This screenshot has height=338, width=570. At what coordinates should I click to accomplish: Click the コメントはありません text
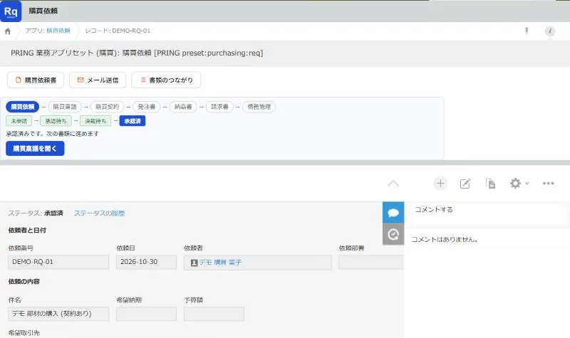click(444, 239)
